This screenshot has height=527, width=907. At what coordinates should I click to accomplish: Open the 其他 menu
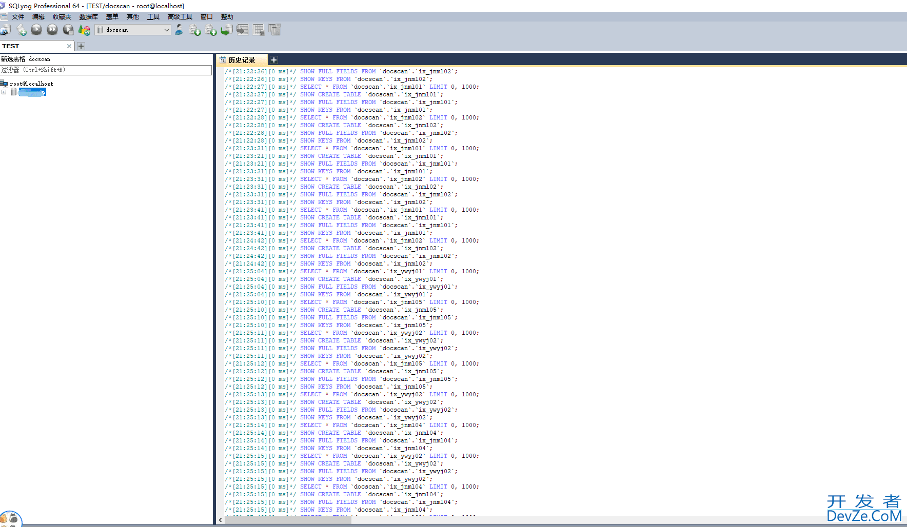click(133, 16)
